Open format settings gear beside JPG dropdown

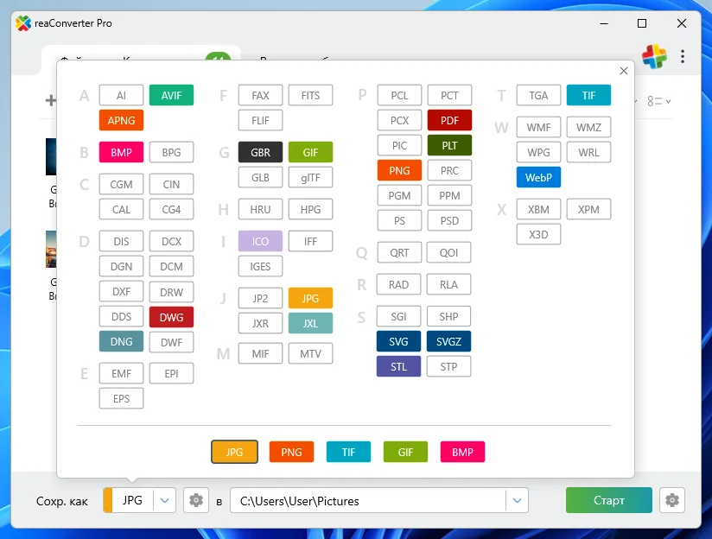(196, 500)
